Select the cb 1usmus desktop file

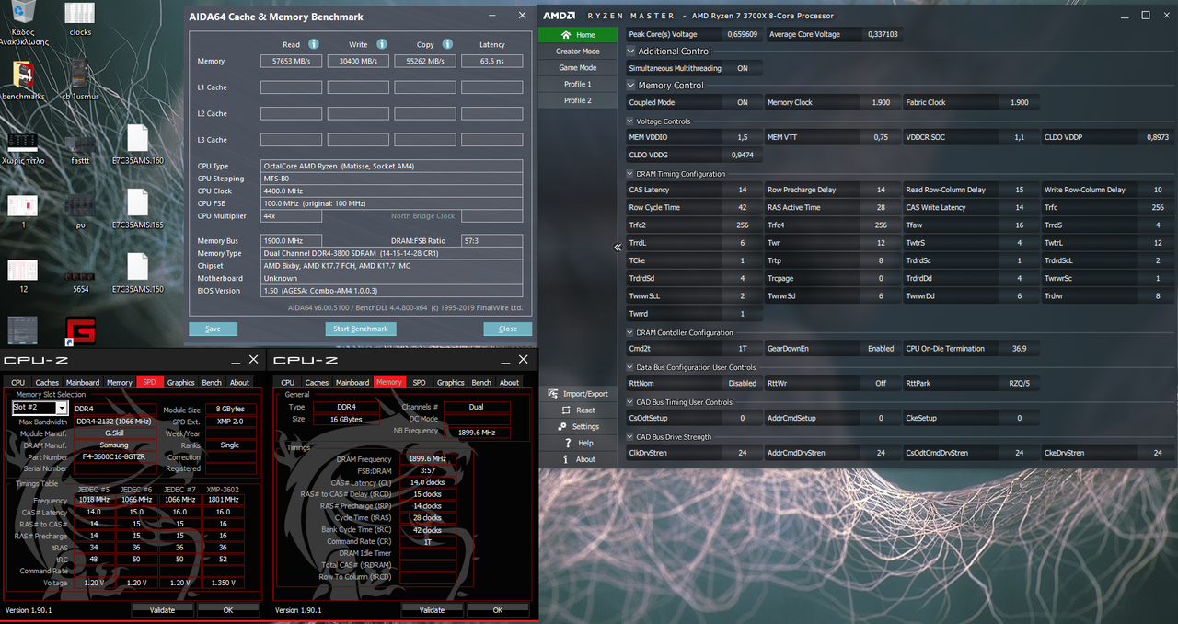pyautogui.click(x=80, y=79)
